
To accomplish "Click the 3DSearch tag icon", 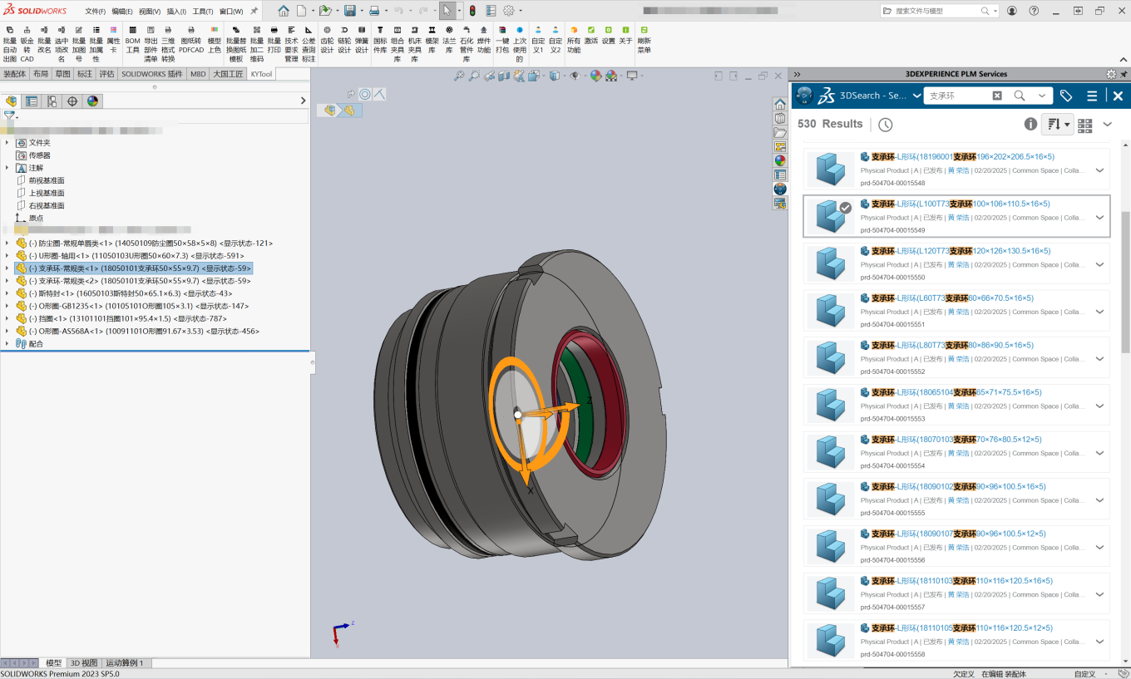I will (x=1065, y=96).
